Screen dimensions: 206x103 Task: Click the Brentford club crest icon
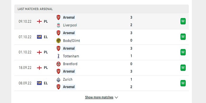click(x=58, y=64)
